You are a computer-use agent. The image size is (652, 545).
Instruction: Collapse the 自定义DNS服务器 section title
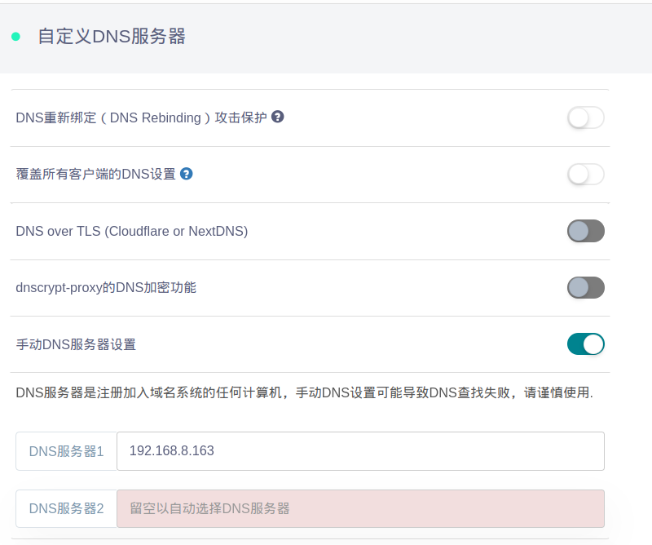[x=112, y=37]
